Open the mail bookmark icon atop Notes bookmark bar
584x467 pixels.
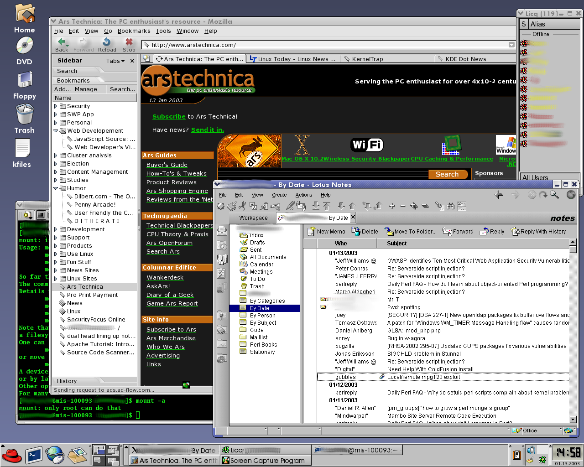point(222,231)
